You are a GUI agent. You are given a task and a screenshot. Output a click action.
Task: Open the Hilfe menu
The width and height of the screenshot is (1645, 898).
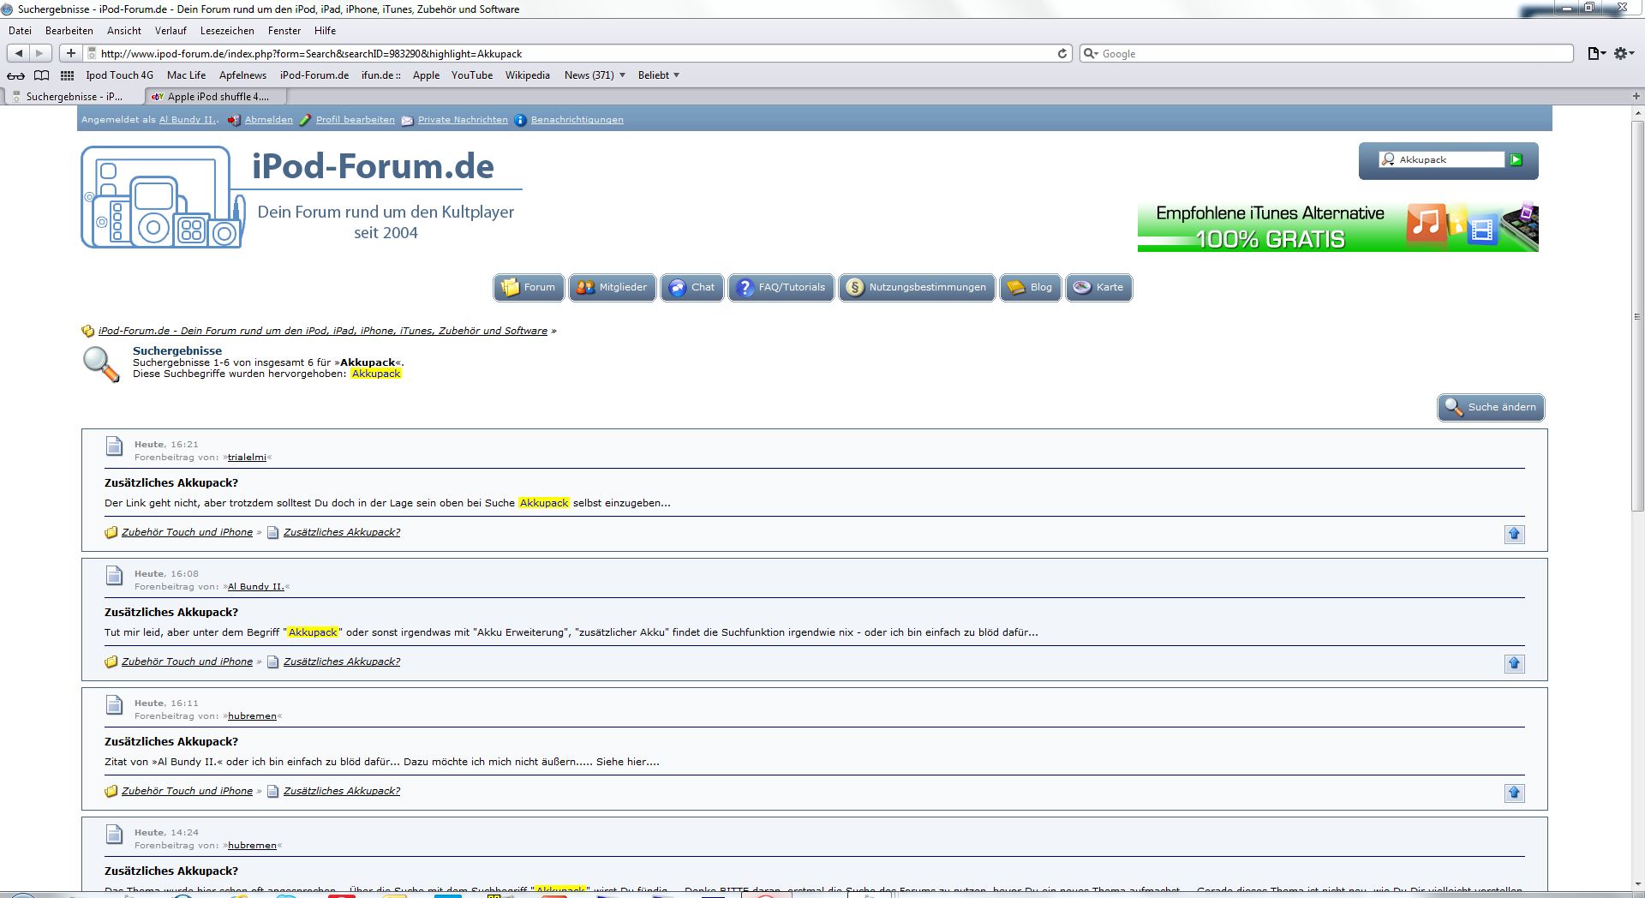click(325, 31)
